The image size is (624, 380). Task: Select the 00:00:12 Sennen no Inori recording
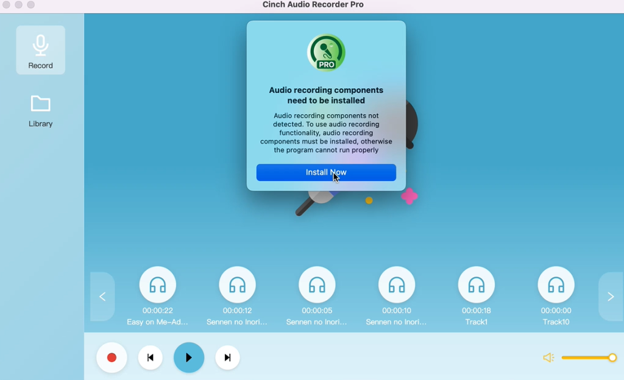pyautogui.click(x=237, y=284)
